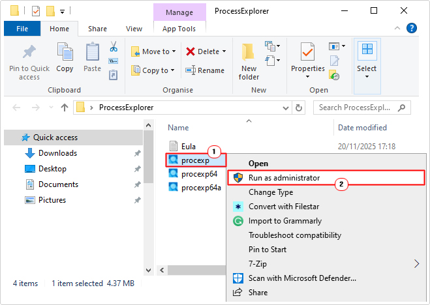The image size is (430, 305).
Task: Click the Search ProcessExplorer field
Action: pos(362,108)
